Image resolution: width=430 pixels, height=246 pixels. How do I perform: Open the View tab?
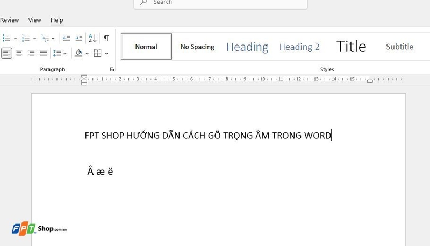(x=34, y=20)
